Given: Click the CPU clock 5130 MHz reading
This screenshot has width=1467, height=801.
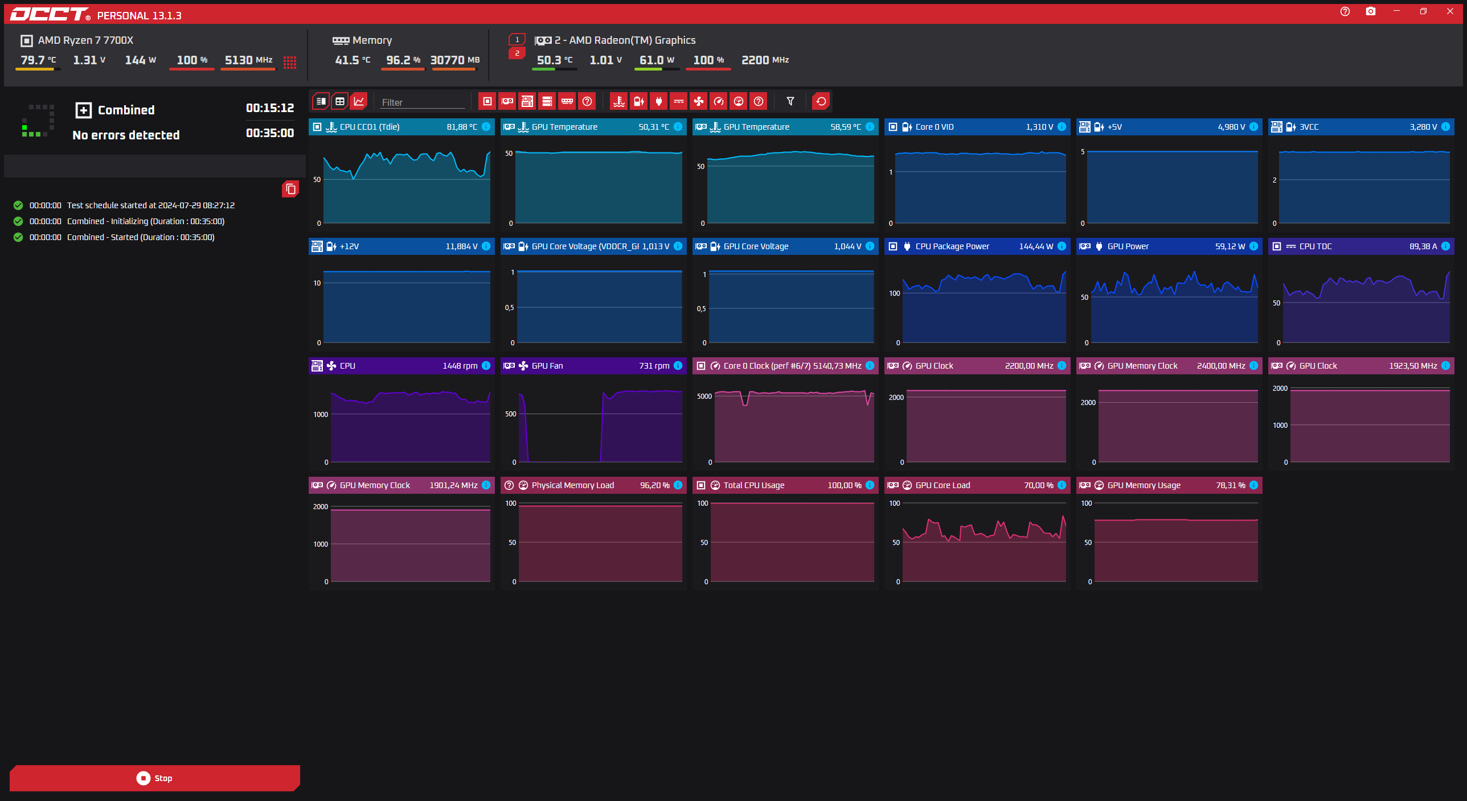Looking at the screenshot, I should coord(248,60).
